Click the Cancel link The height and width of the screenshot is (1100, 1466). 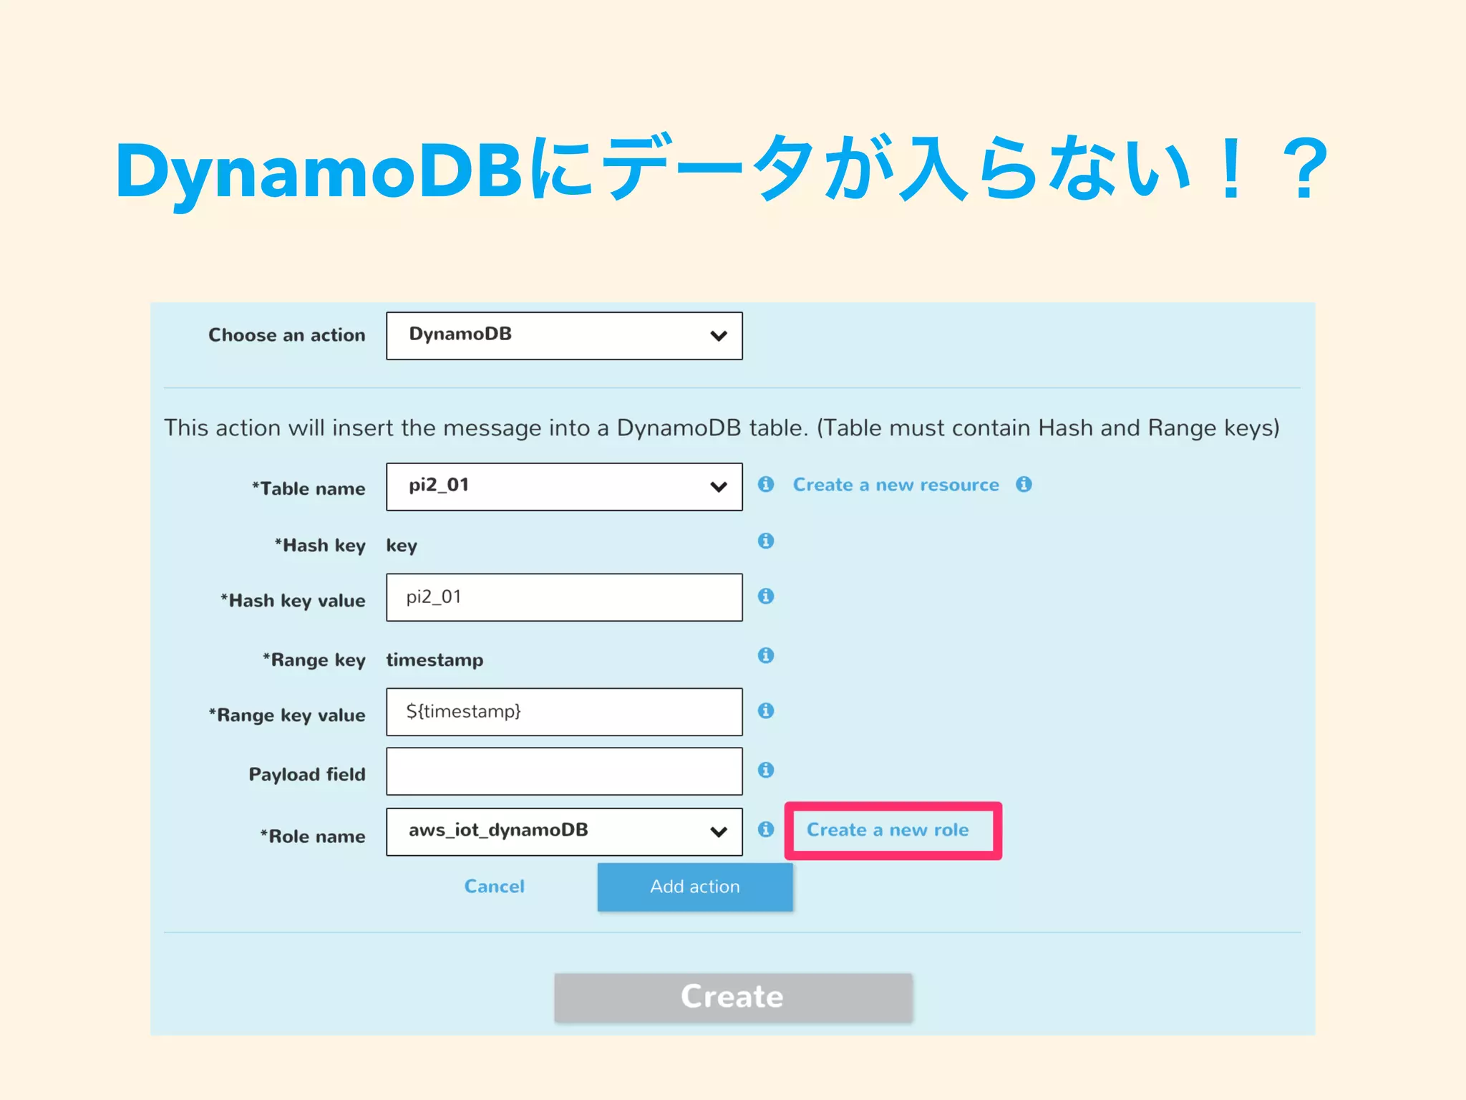click(x=495, y=887)
